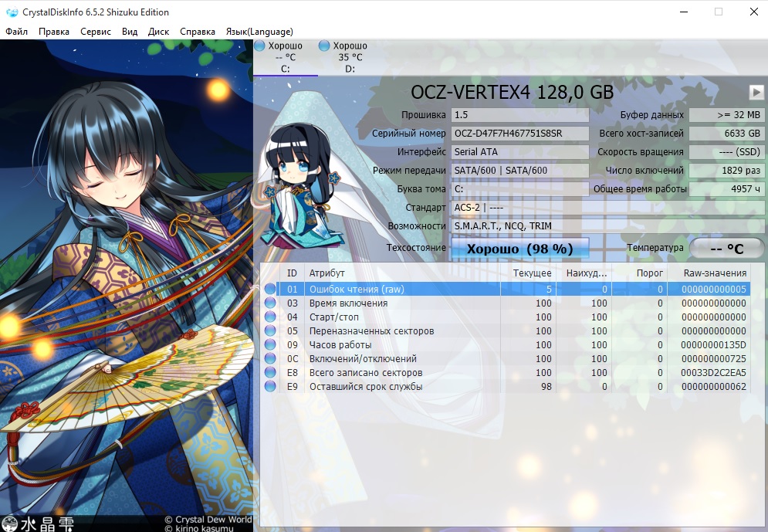768x532 pixels.
Task: Minimize the CrystalDiskInfo window
Action: 684,12
